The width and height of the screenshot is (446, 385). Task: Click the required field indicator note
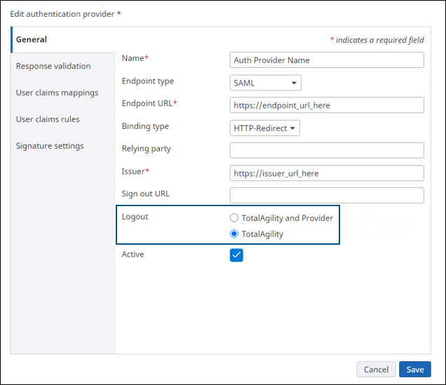pyautogui.click(x=378, y=40)
